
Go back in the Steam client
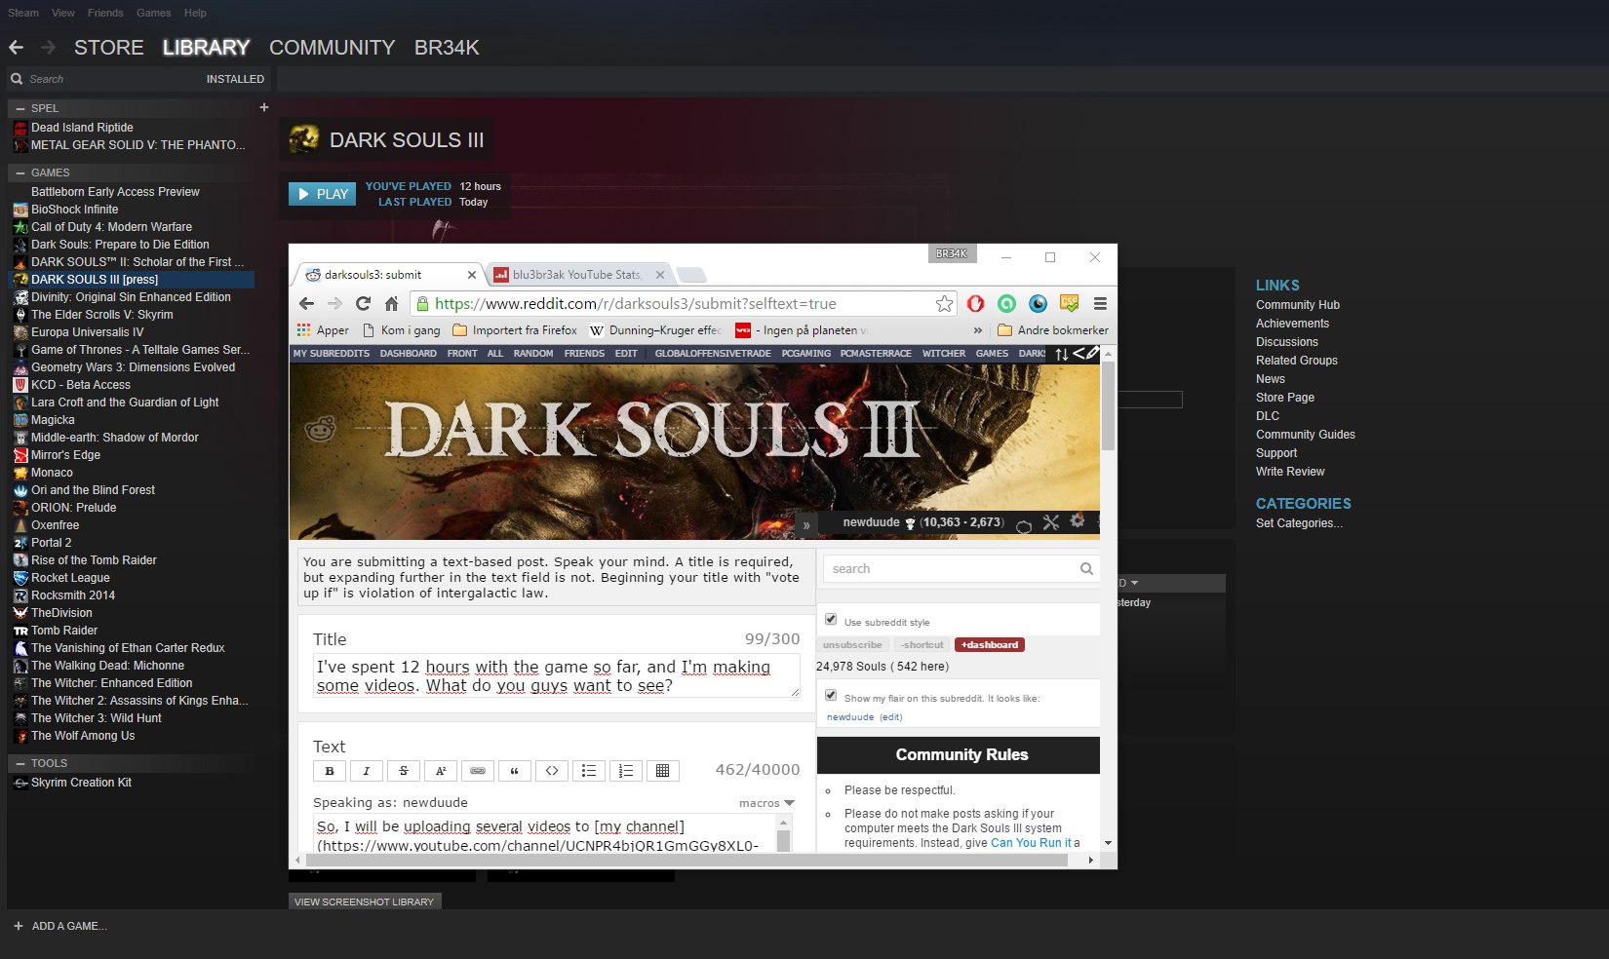(x=16, y=47)
